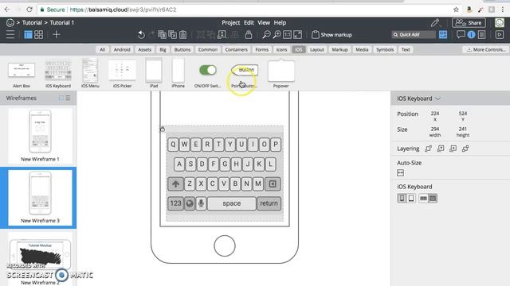Expand the iOS Keyboard control type dropdown
Viewport: 510px width, 286px height.
coord(437,99)
